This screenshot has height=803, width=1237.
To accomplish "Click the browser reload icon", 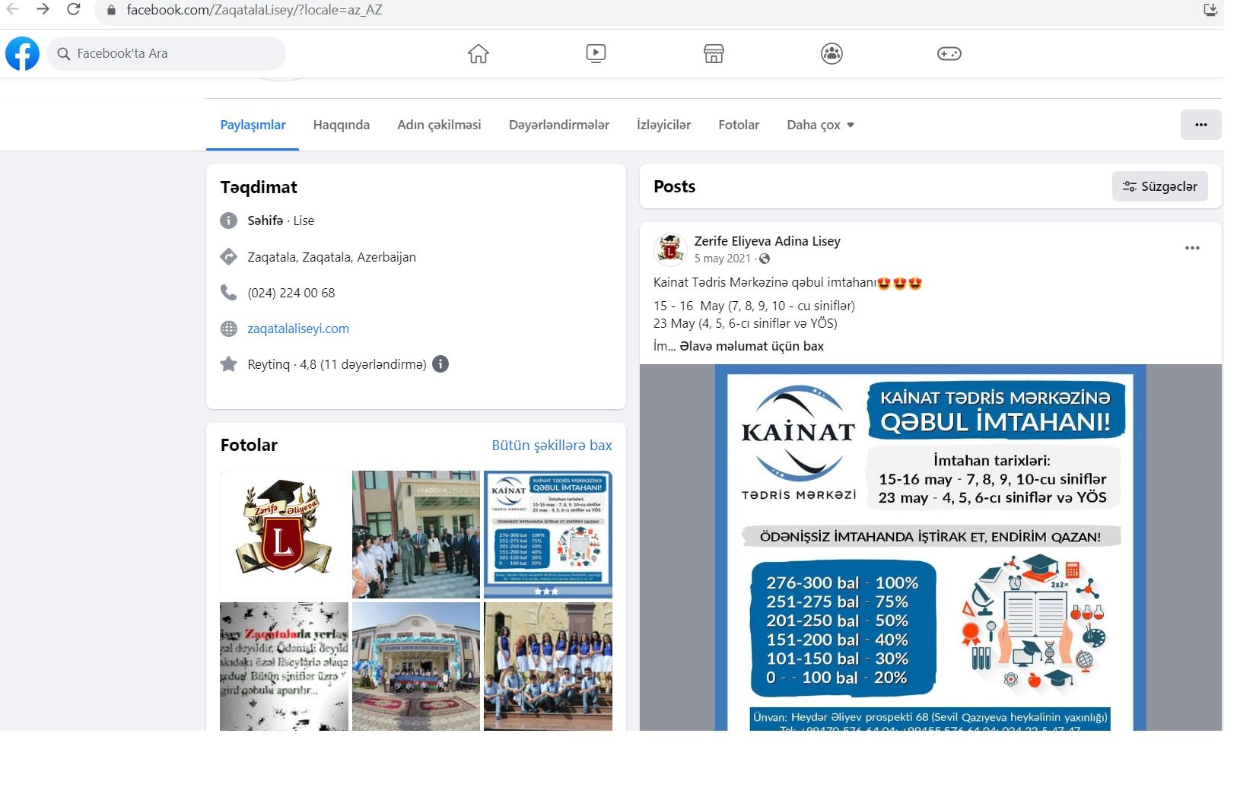I will [74, 10].
